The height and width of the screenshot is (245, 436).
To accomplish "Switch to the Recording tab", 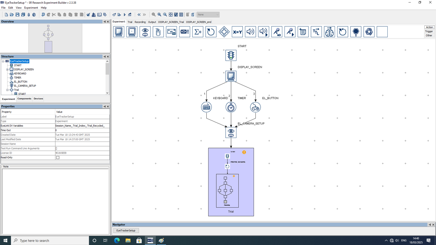I will click(140, 22).
